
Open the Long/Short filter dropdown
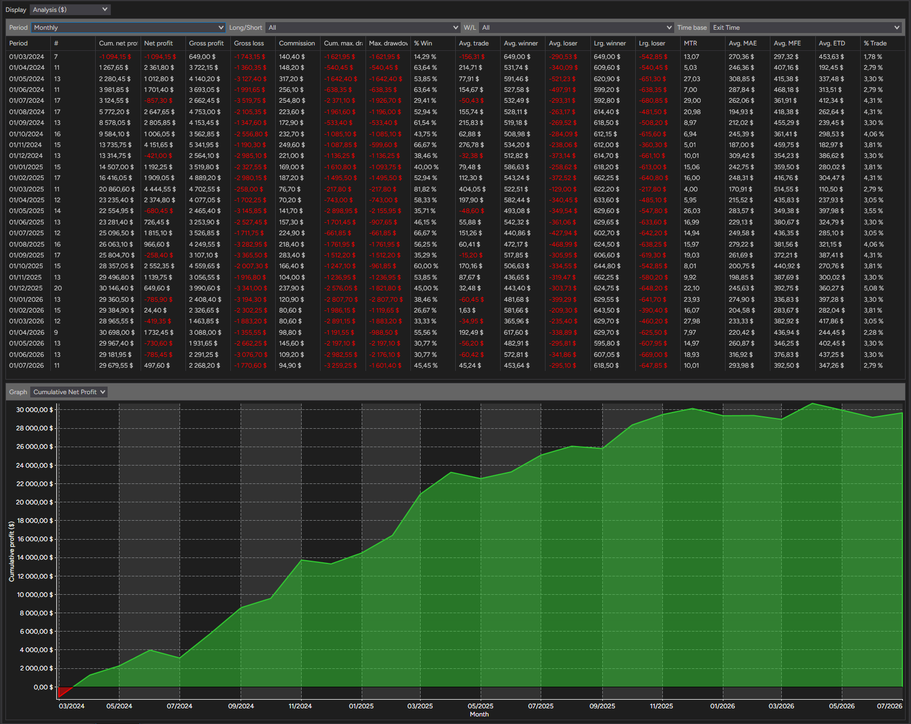pyautogui.click(x=363, y=28)
